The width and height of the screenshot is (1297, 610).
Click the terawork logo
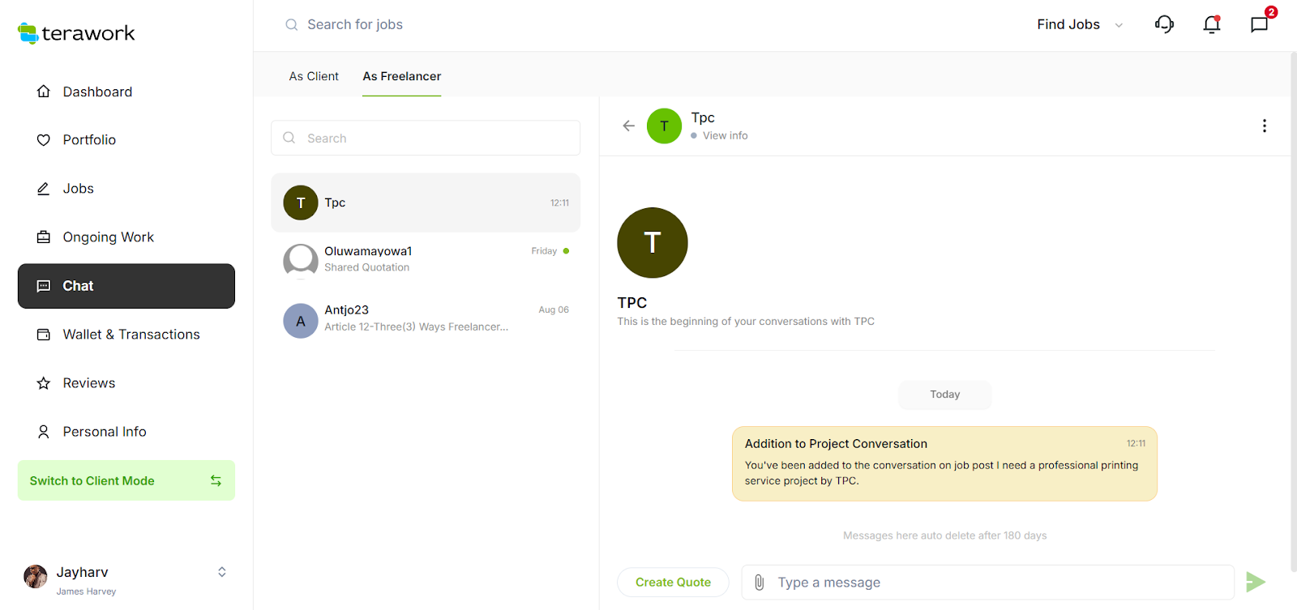tap(77, 33)
